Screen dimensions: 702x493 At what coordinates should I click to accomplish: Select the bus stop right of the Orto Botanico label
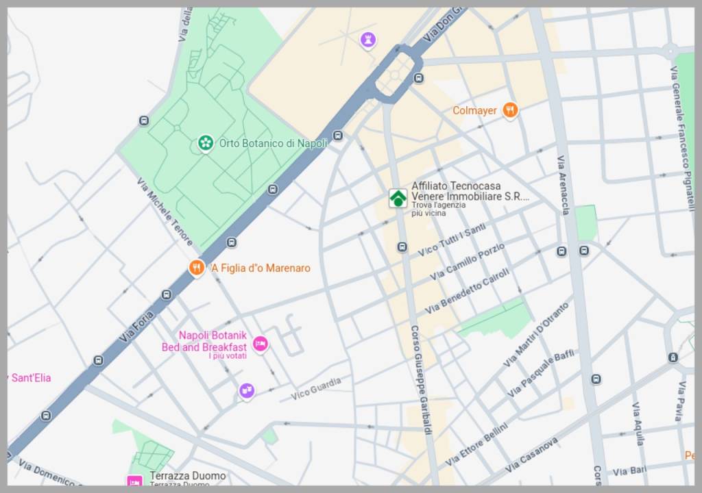(x=338, y=136)
